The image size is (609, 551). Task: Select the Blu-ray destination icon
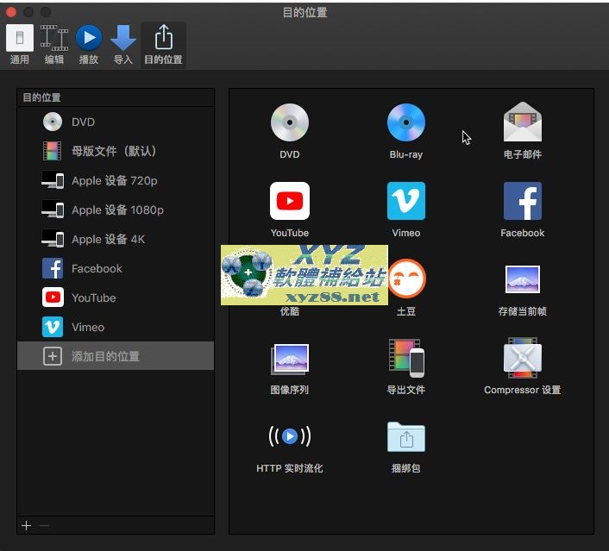click(x=405, y=123)
